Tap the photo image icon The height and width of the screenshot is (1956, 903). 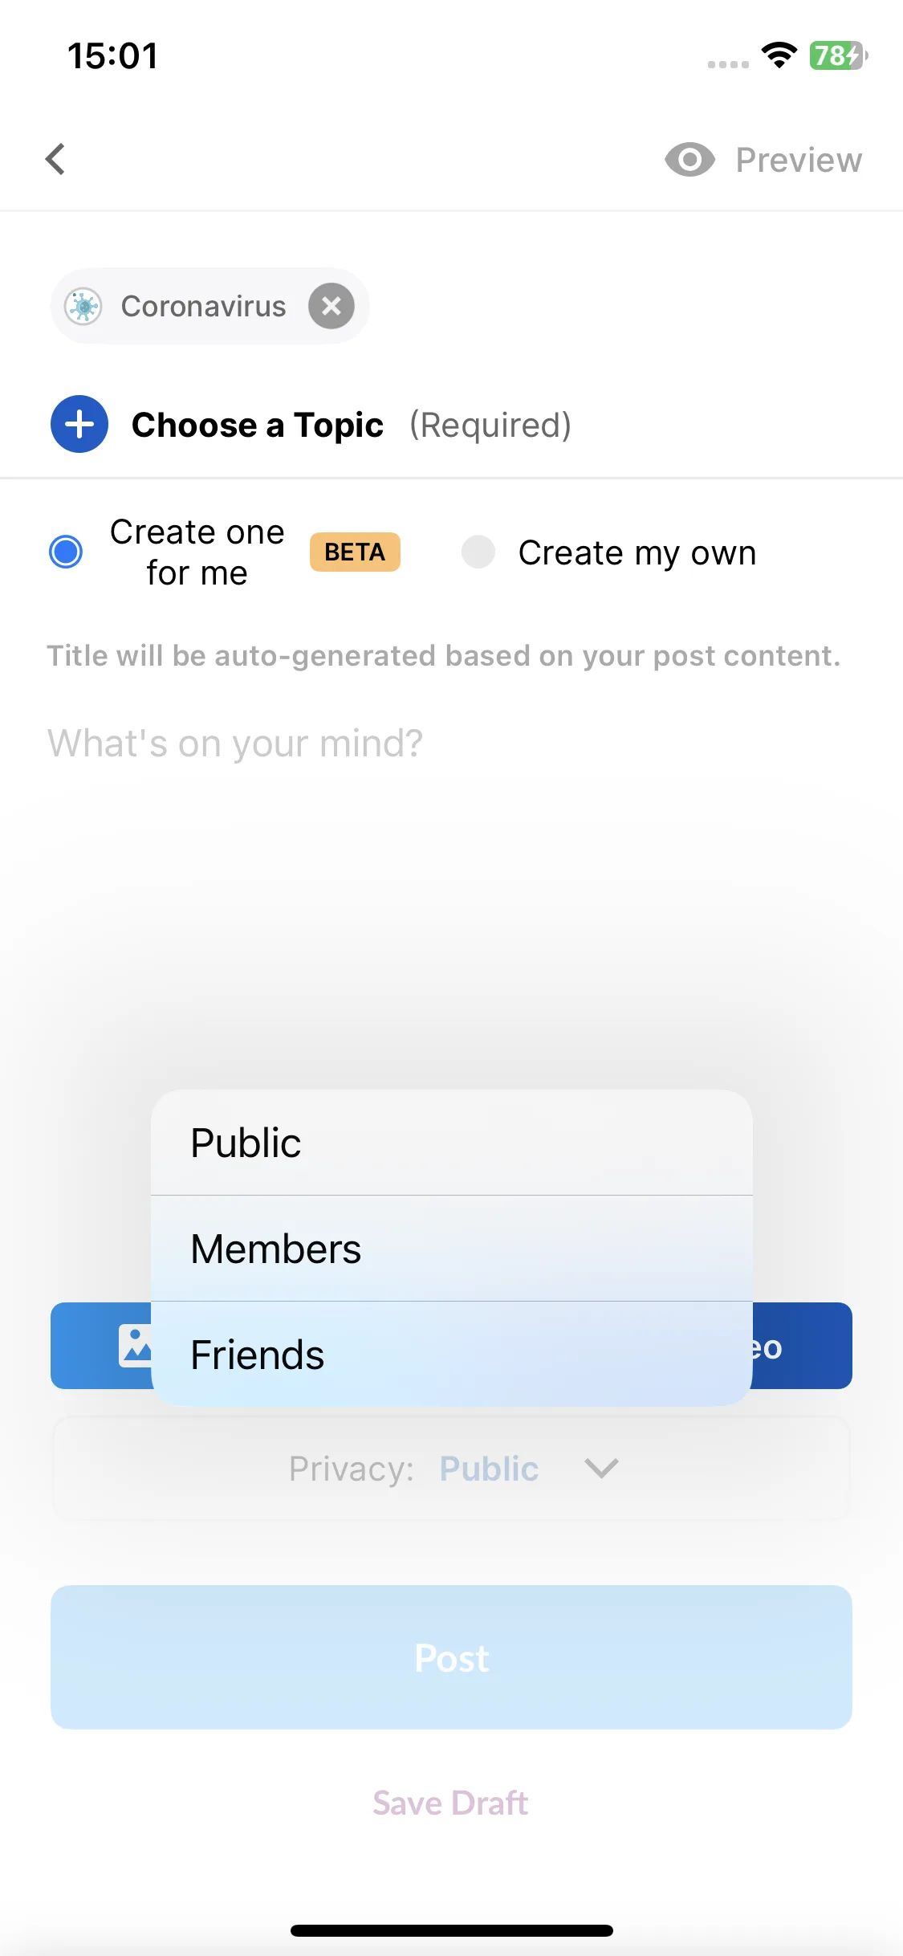tap(135, 1346)
